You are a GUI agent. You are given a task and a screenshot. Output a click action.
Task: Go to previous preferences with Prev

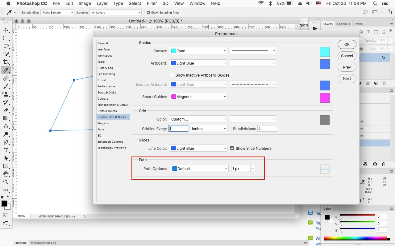click(x=347, y=67)
